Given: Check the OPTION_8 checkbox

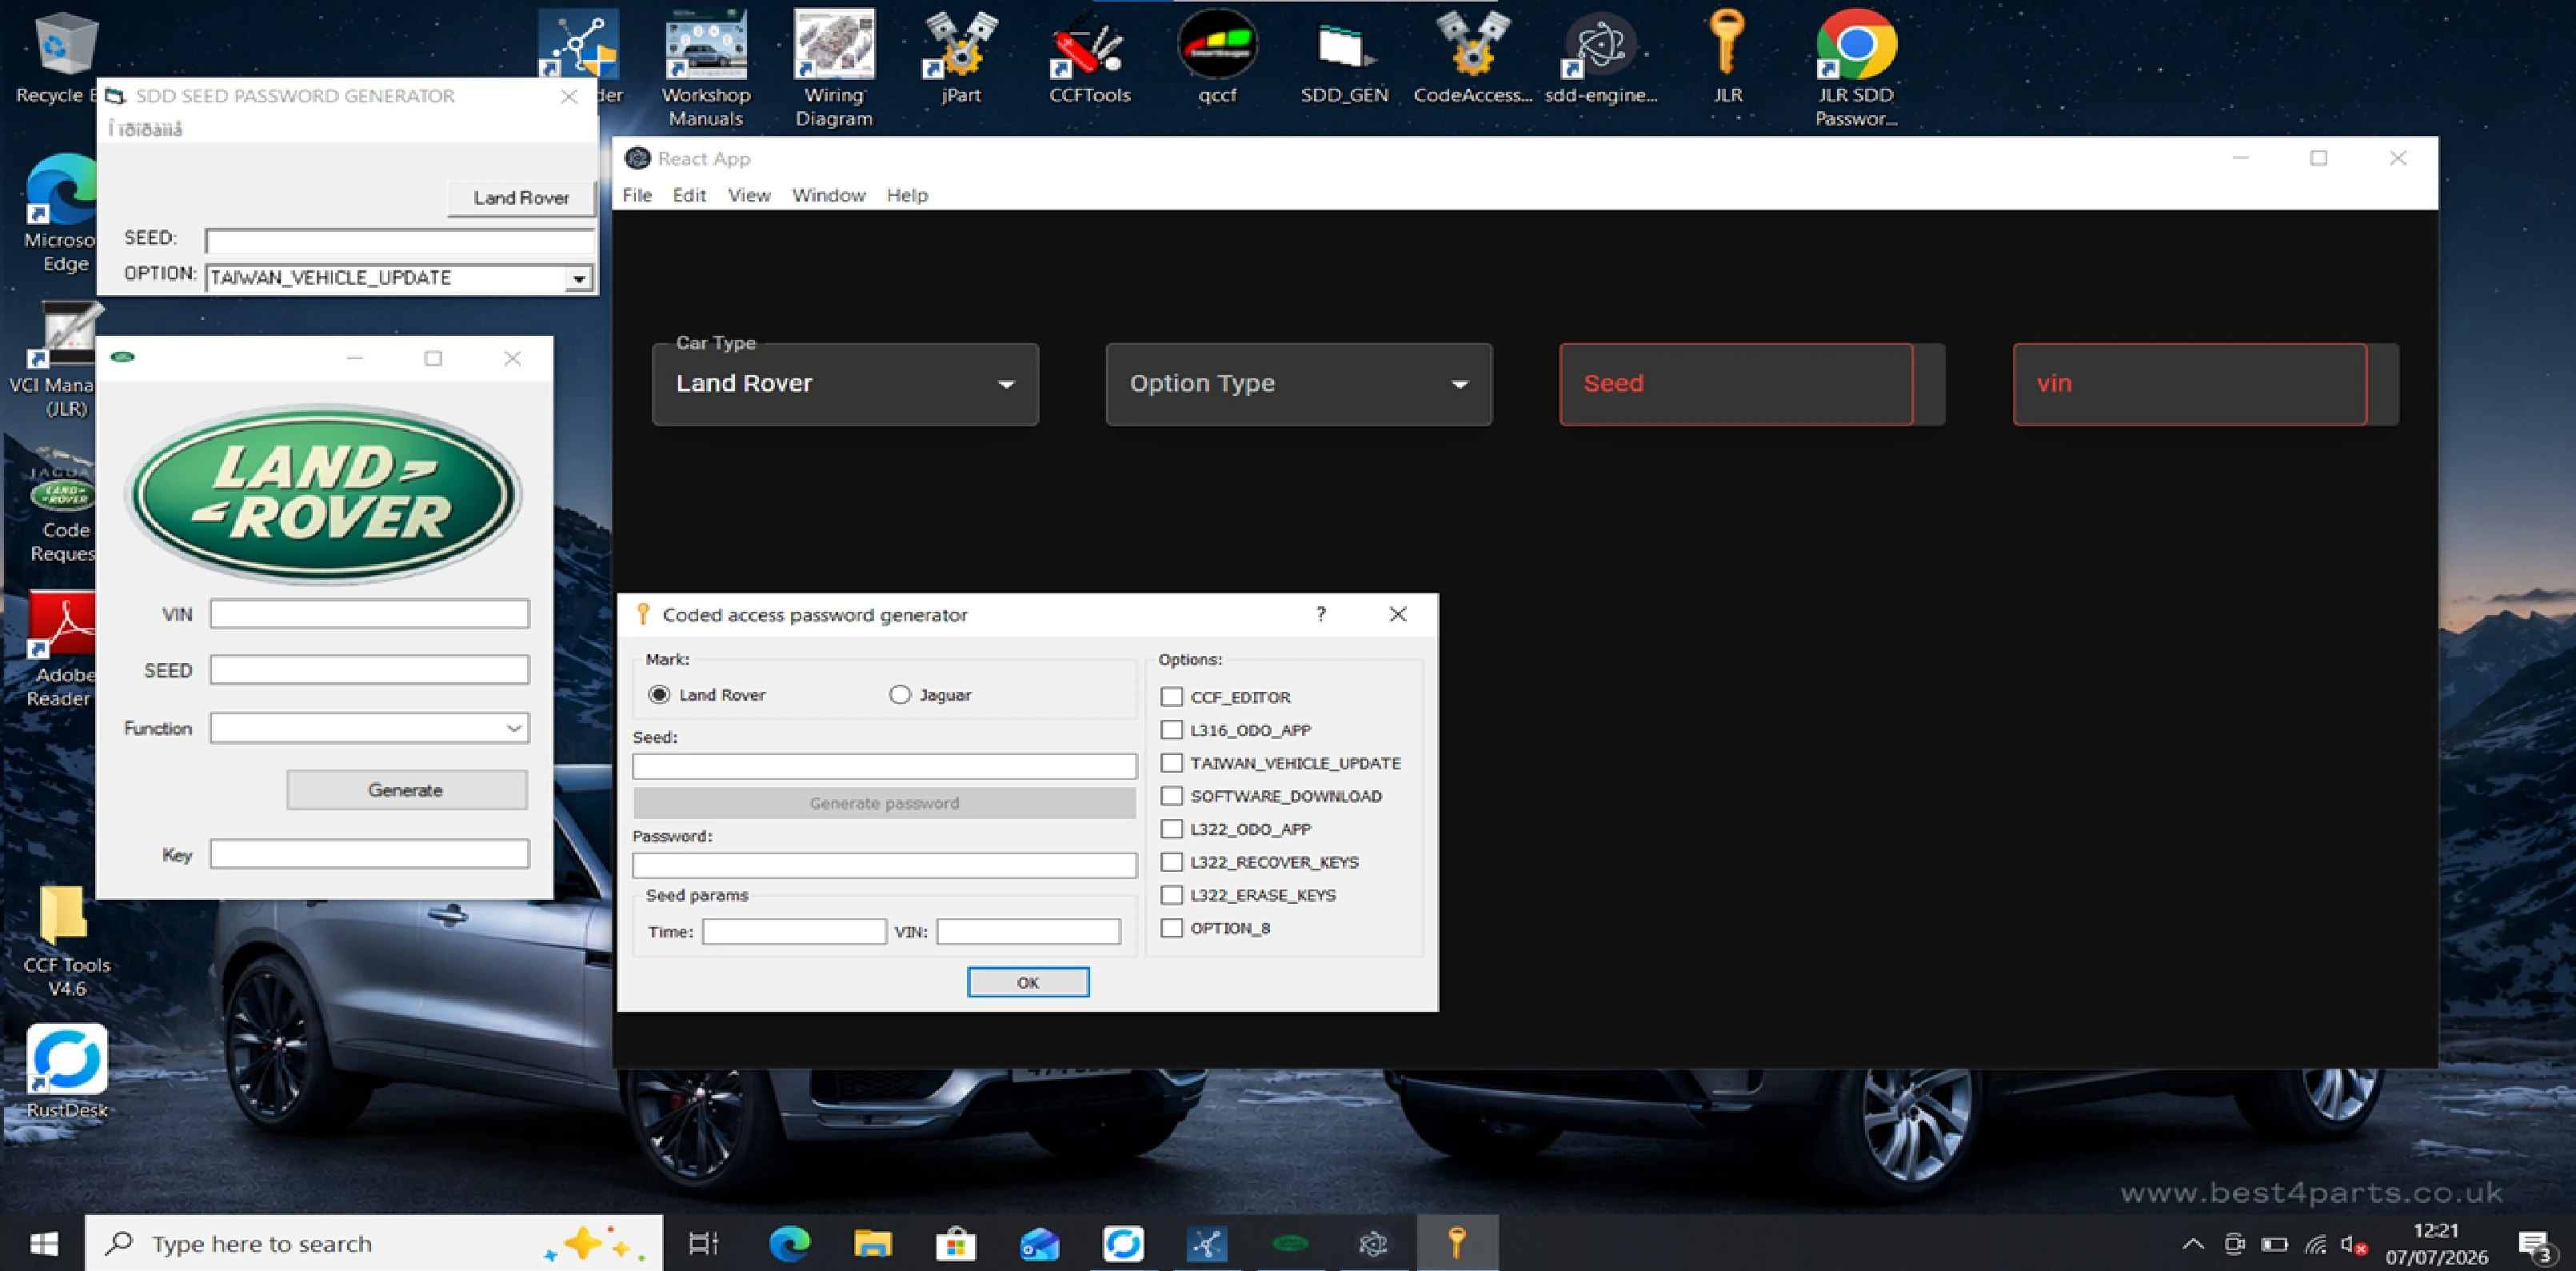Looking at the screenshot, I should tap(1172, 927).
